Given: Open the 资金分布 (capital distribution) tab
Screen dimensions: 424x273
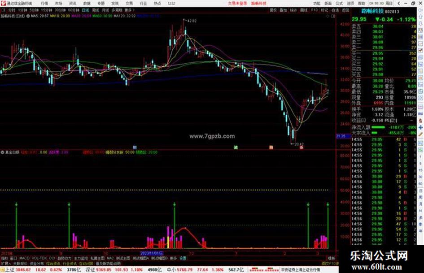Looking at the screenshot, I should click(x=36, y=263).
